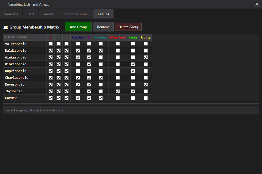Add Valkesorcio to the Casters group
Image resolution: width=262 pixels, height=174 pixels.
click(x=78, y=44)
